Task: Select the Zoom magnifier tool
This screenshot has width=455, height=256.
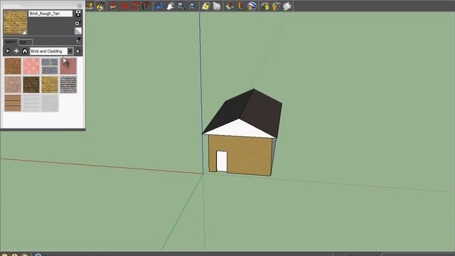Action: [x=181, y=6]
